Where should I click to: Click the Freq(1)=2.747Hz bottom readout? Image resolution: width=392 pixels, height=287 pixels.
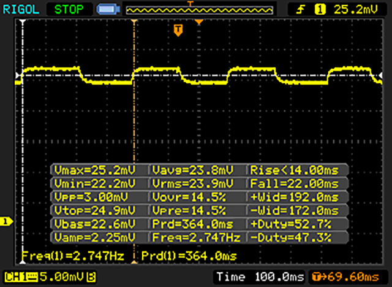coord(73,256)
